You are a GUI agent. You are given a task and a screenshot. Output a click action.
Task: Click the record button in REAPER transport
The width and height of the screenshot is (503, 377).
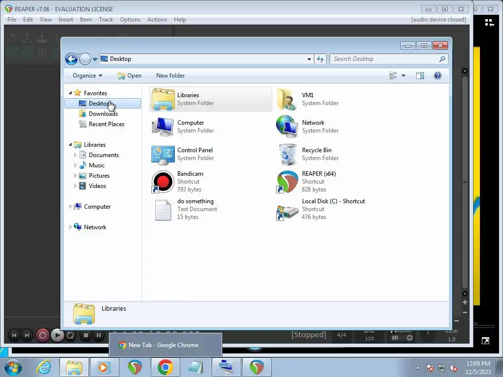(42, 335)
